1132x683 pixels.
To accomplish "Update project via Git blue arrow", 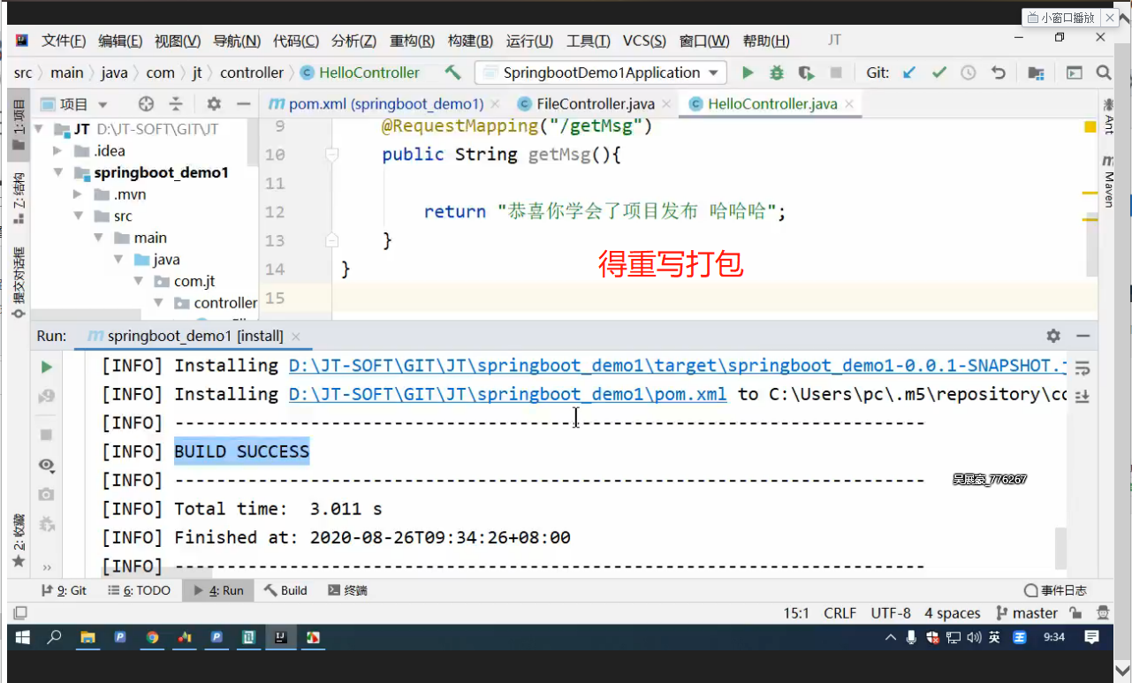I will tap(909, 72).
